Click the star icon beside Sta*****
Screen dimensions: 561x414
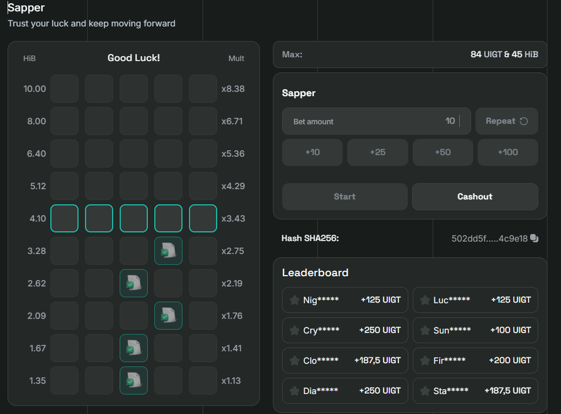(425, 391)
